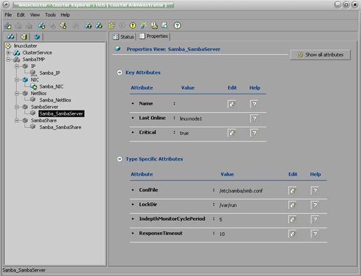Open the Command Center grid icon
The height and width of the screenshot is (276, 361).
pos(111,26)
